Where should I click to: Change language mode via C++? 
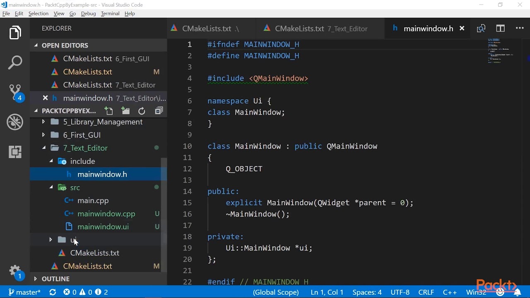pos(450,292)
